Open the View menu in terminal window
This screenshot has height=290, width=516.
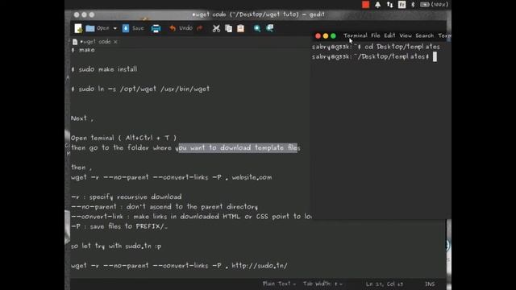coord(406,35)
